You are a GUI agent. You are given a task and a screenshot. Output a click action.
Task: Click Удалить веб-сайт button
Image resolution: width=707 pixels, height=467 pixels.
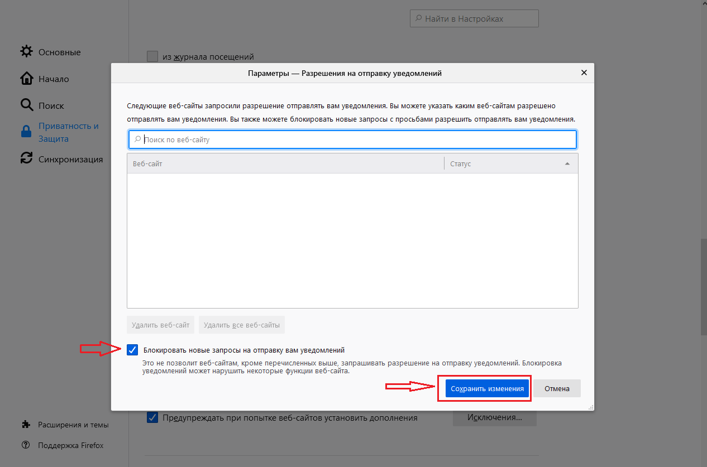coord(161,324)
